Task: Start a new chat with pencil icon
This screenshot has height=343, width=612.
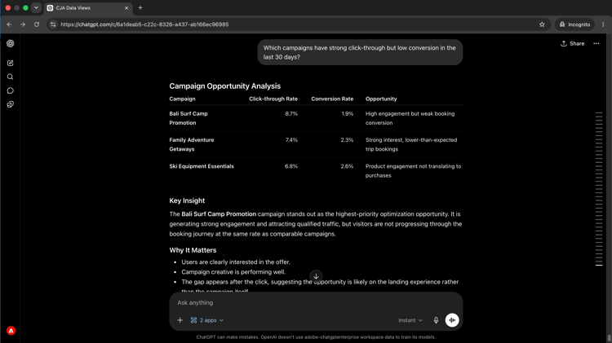Action: [x=10, y=64]
